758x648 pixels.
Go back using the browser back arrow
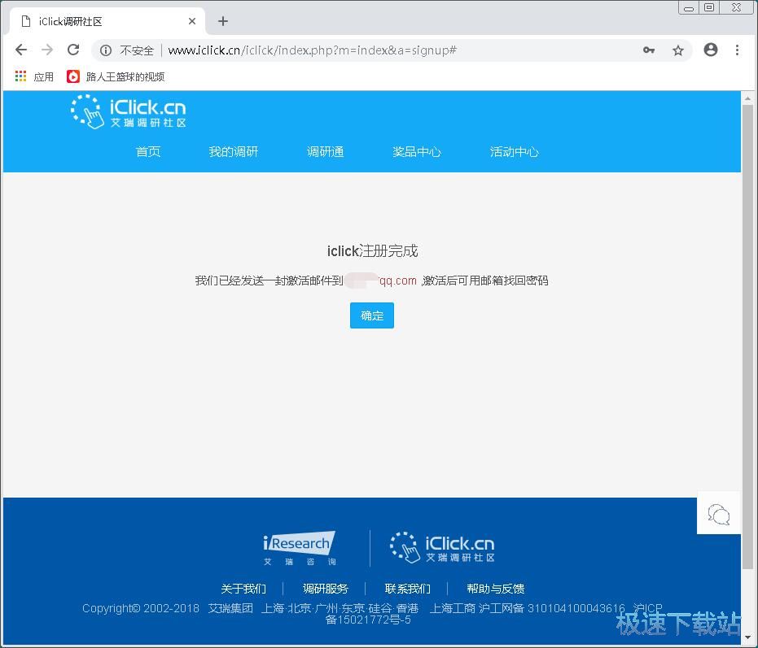(x=21, y=50)
